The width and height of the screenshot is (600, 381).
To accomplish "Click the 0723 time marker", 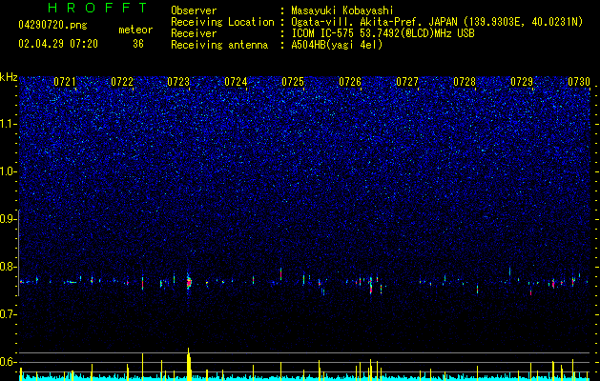I will pos(178,82).
